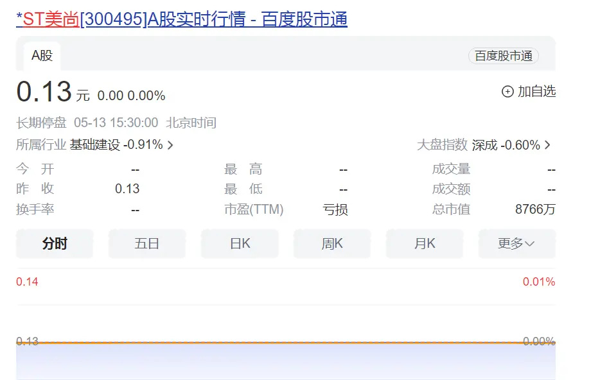Select the A股 market tab
The image size is (591, 380).
[x=40, y=55]
